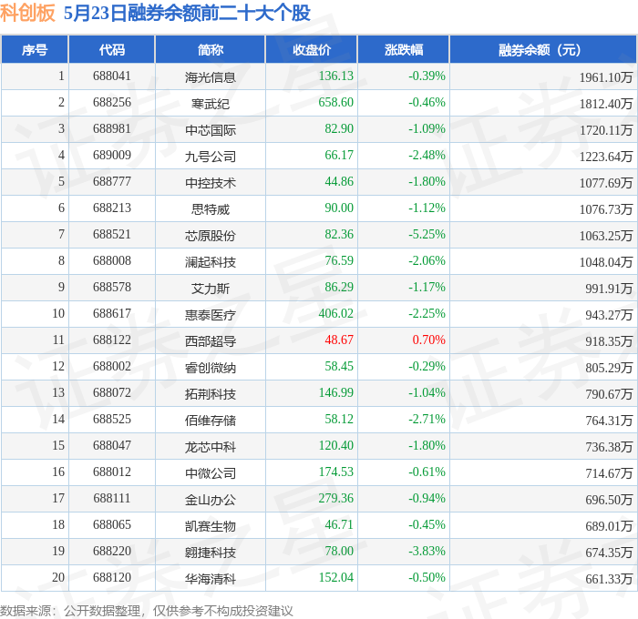Click closing price 658.60
638x619 pixels.
tap(335, 103)
